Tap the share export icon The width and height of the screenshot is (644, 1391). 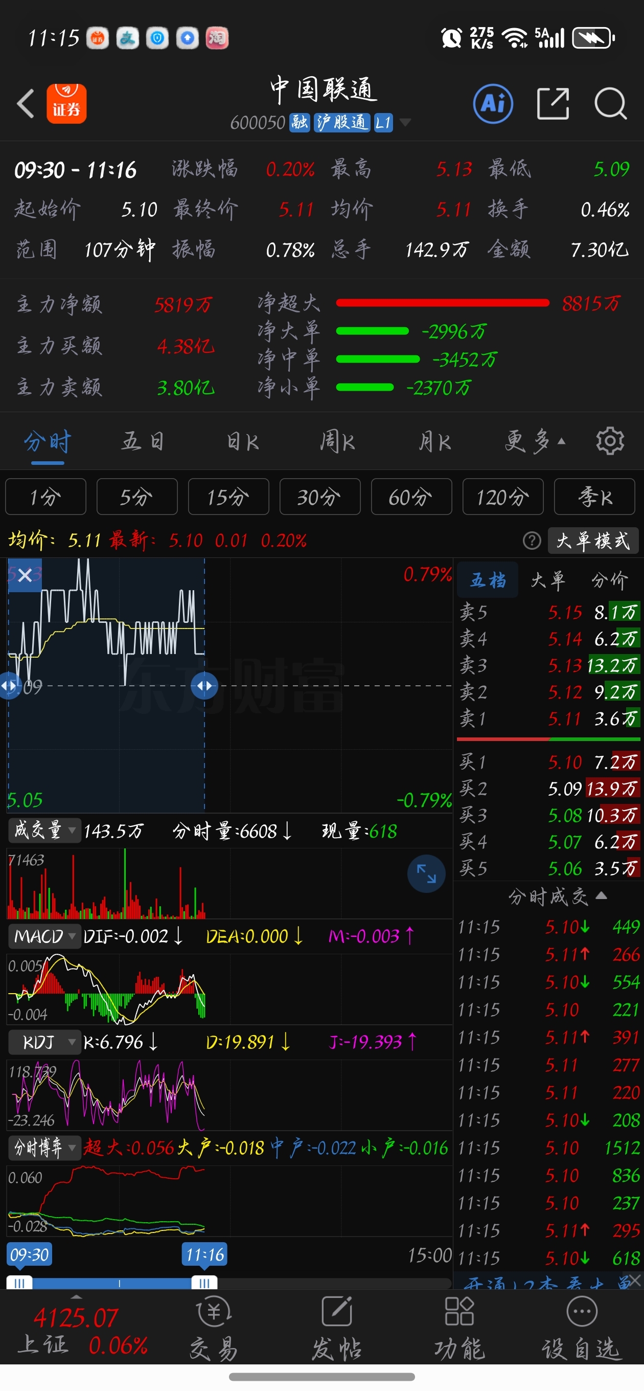tap(553, 103)
